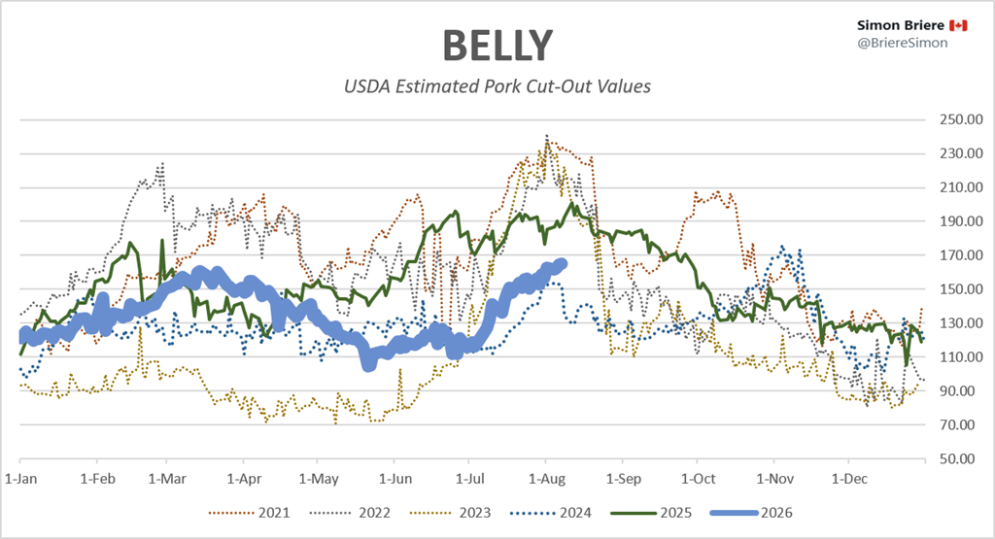The width and height of the screenshot is (995, 539).
Task: Click the 1-Oct x-axis label
Action: click(698, 479)
